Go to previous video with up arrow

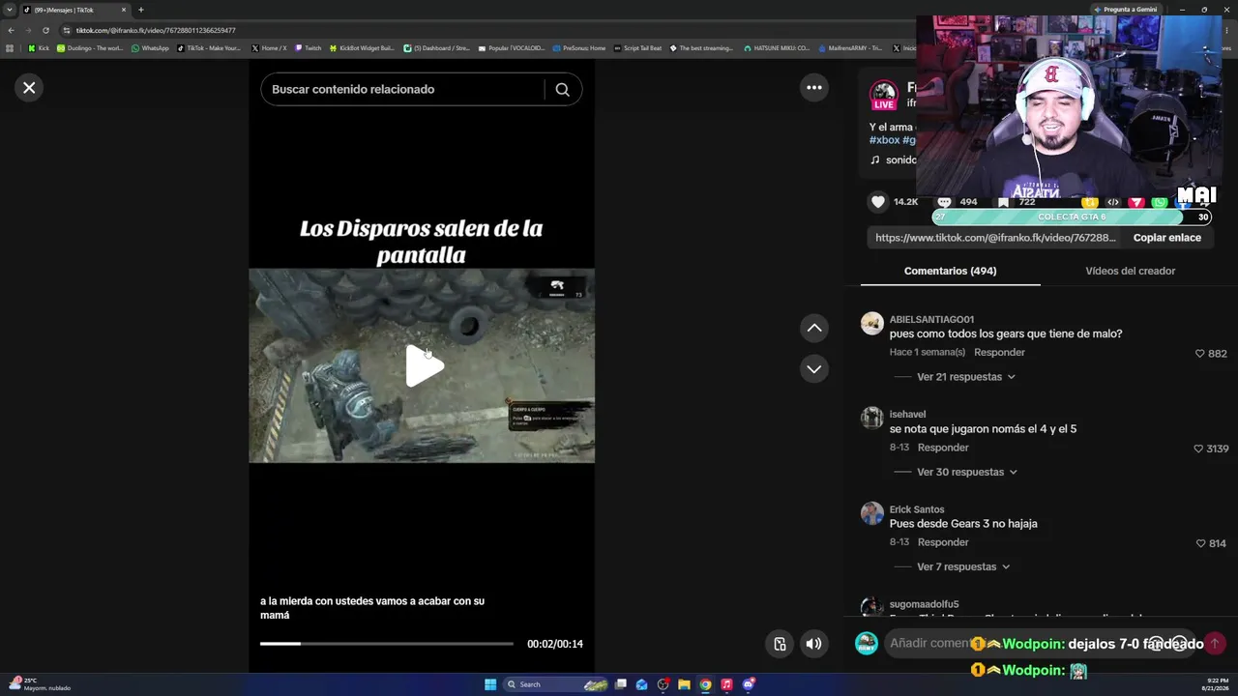pos(814,329)
